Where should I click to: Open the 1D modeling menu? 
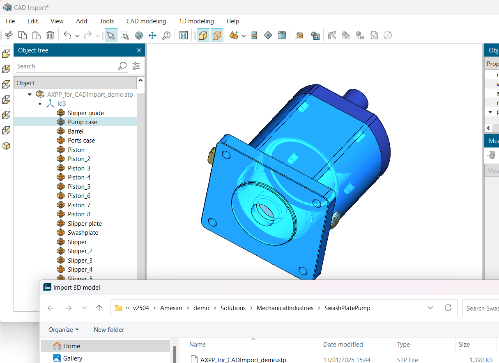tap(196, 21)
